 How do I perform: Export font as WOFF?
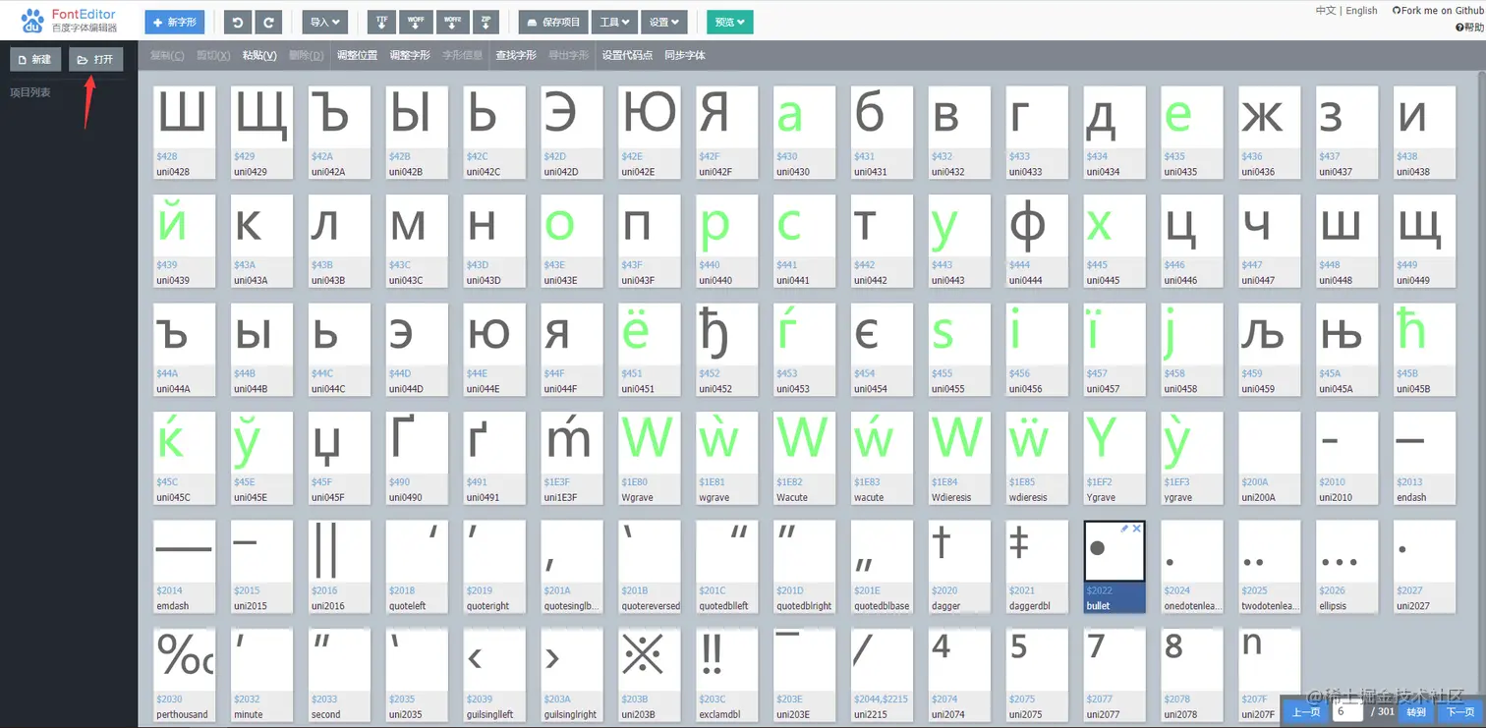point(417,22)
